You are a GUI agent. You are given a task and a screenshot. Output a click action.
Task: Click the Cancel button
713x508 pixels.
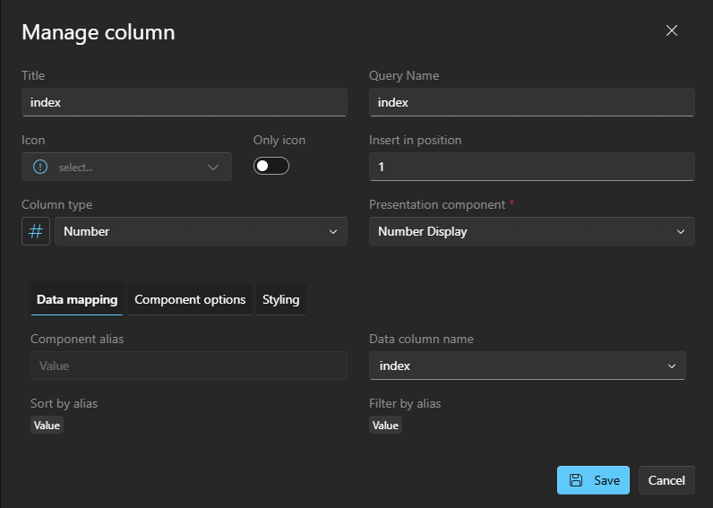(x=666, y=480)
